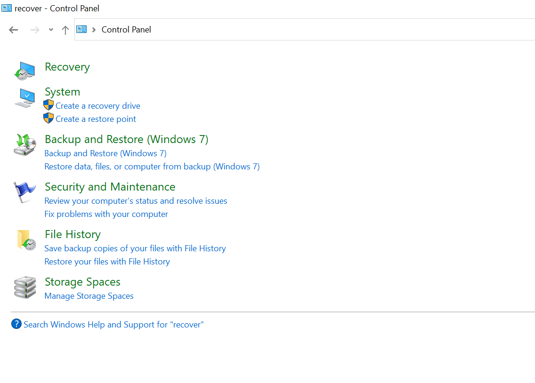Image resolution: width=535 pixels, height=383 pixels.
Task: Go up one level with up arrow
Action: (65, 30)
